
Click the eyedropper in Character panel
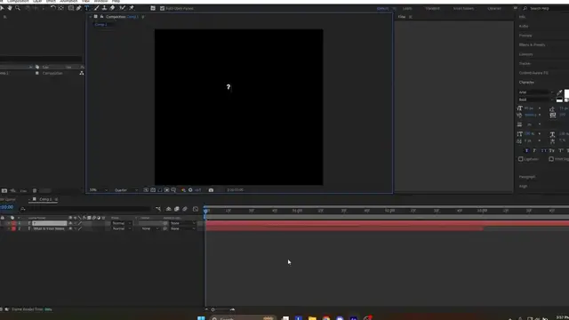(559, 92)
